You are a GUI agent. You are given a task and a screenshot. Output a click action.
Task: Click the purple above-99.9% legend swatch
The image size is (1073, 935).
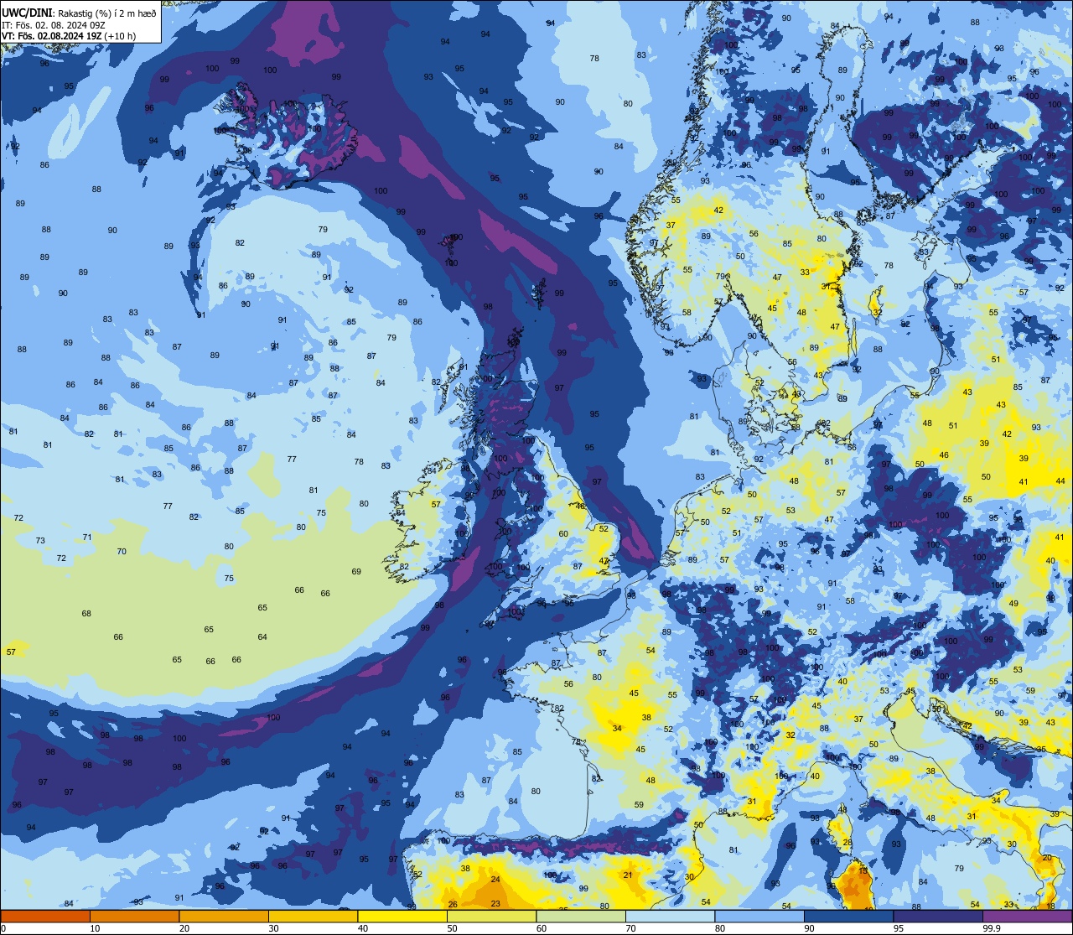(x=1027, y=916)
